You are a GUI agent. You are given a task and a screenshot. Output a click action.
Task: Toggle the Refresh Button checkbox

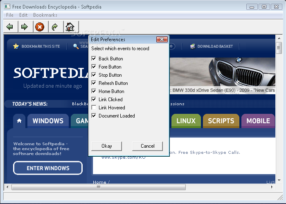94,83
